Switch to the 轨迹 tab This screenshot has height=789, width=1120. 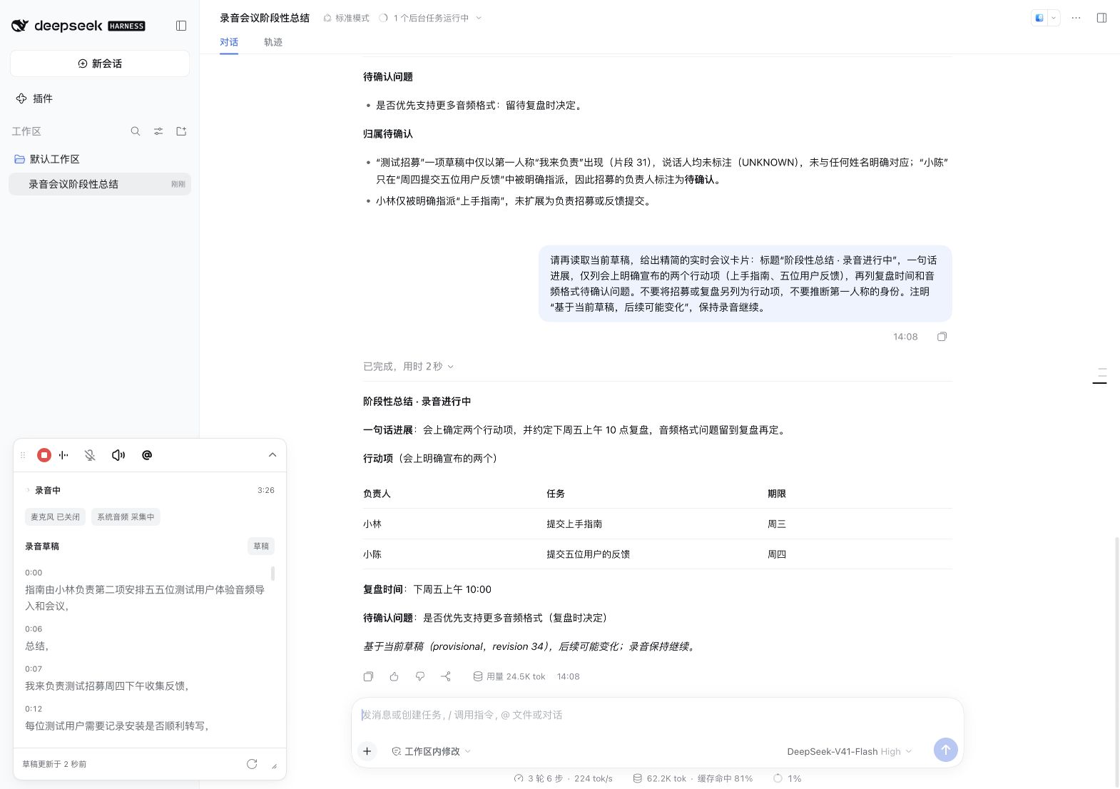click(273, 42)
